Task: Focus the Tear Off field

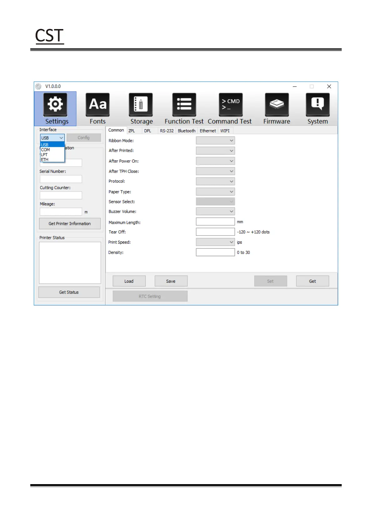Action: click(x=215, y=232)
